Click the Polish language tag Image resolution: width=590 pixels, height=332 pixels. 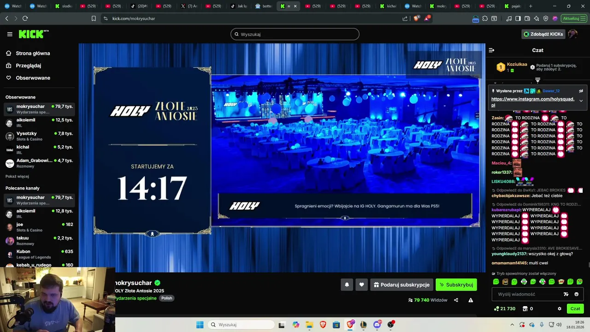point(166,298)
